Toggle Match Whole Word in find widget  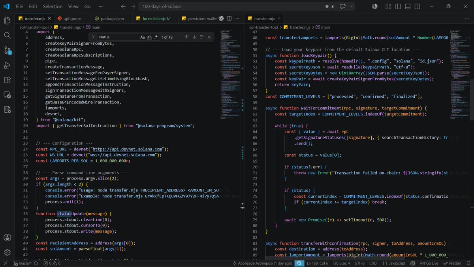point(149,37)
